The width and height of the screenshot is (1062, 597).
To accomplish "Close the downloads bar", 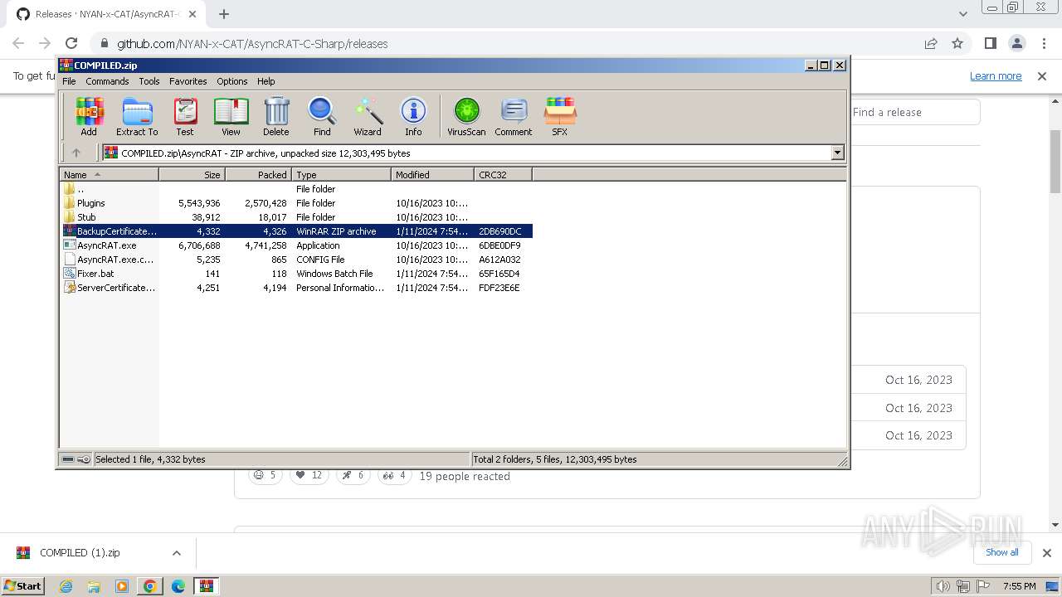I will 1046,553.
